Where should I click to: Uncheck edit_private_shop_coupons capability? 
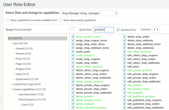[x=124, y=74]
